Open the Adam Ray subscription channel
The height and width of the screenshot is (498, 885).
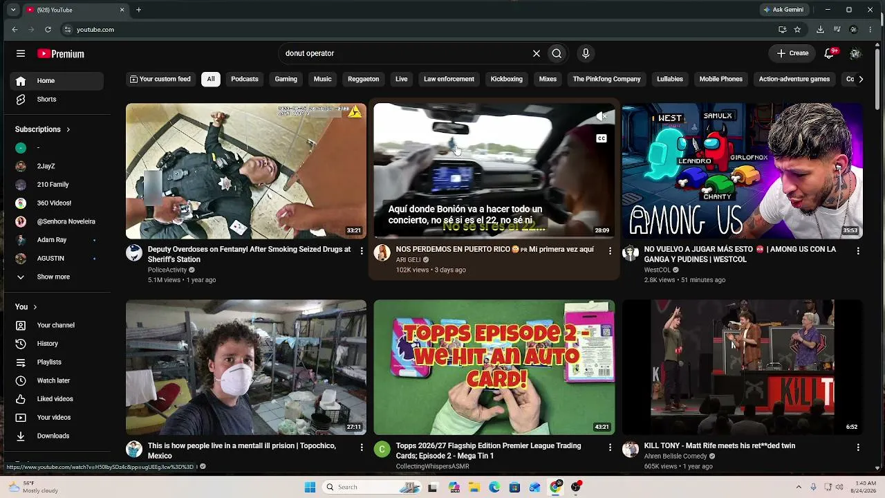pyautogui.click(x=57, y=240)
